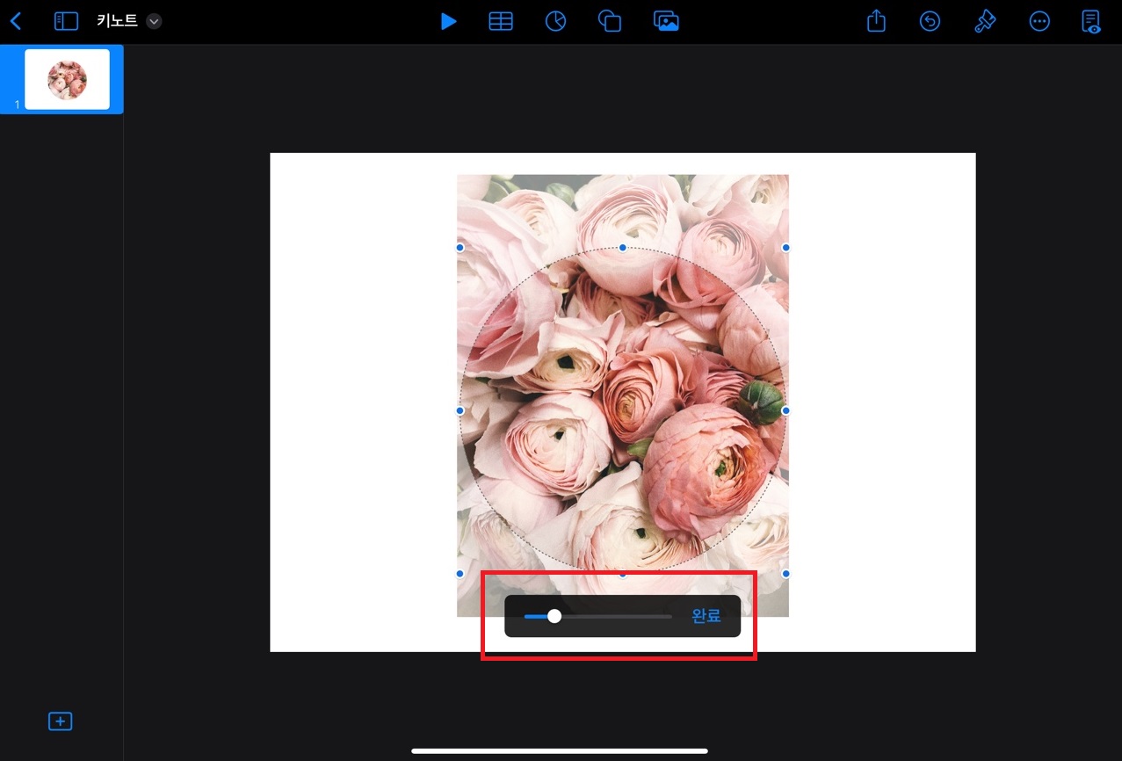Open the Share icon
The height and width of the screenshot is (761, 1122).
tap(876, 20)
